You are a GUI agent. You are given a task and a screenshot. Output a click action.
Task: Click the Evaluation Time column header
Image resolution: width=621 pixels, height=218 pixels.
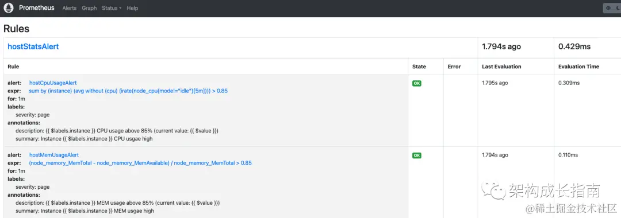point(578,67)
